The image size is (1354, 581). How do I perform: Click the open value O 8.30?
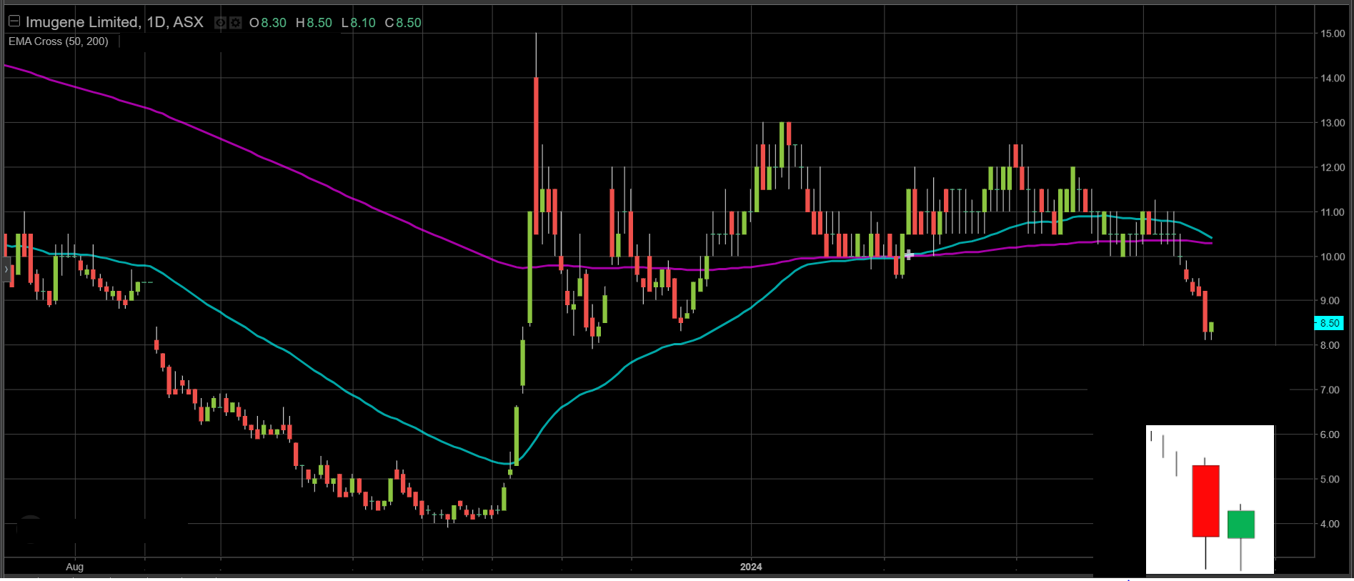[268, 23]
